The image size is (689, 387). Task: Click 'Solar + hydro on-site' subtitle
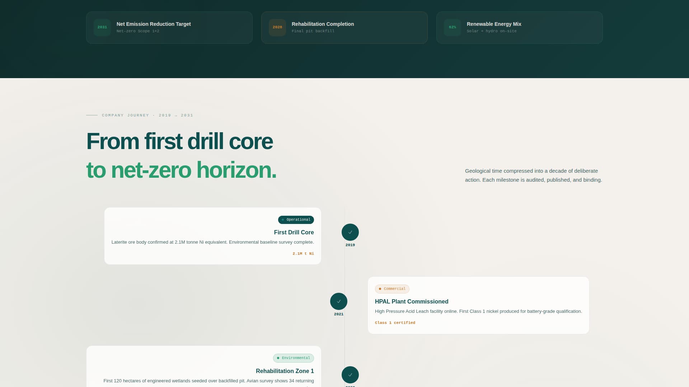coord(492,31)
